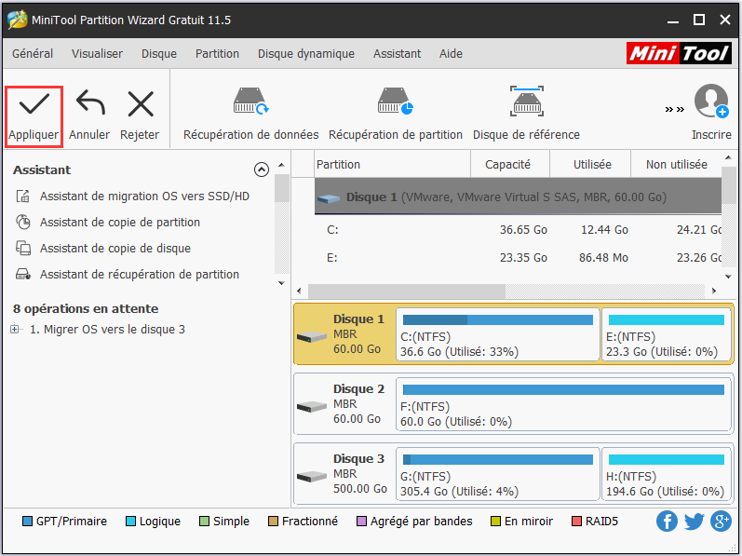Click partition list scroll right arrow
742x556 pixels.
pyautogui.click(x=714, y=291)
